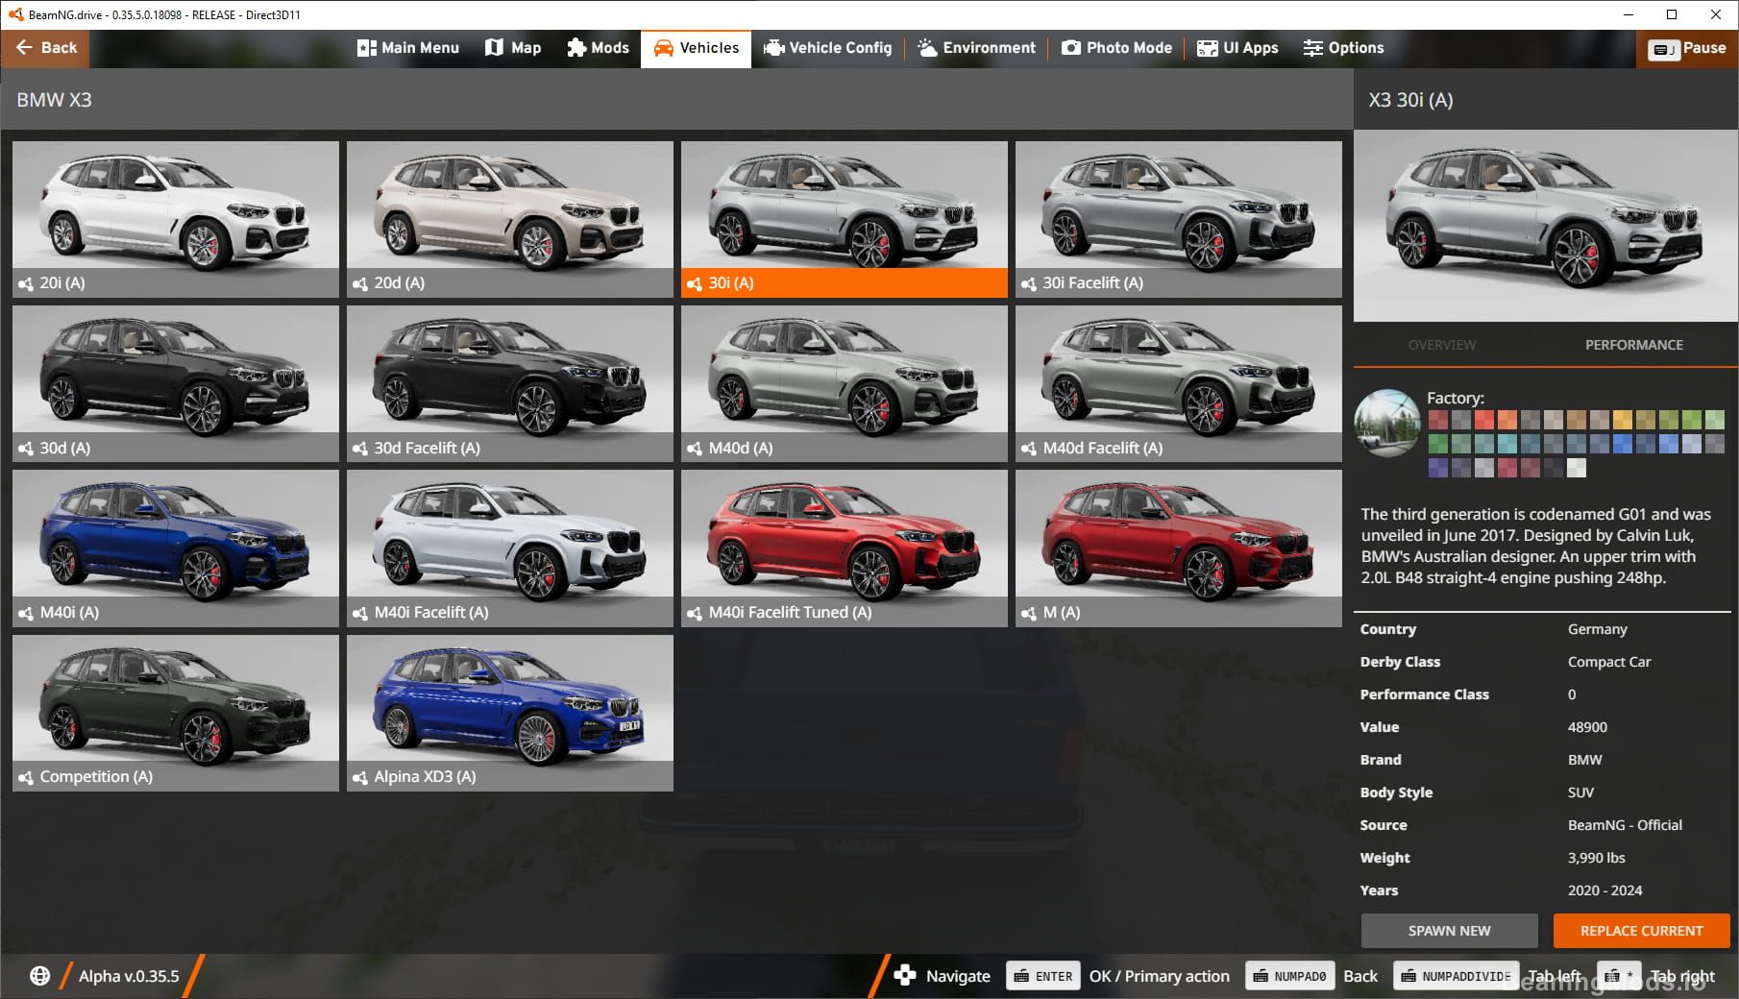Pick the yellow factory color swatch
The image size is (1739, 999).
coord(1622,420)
